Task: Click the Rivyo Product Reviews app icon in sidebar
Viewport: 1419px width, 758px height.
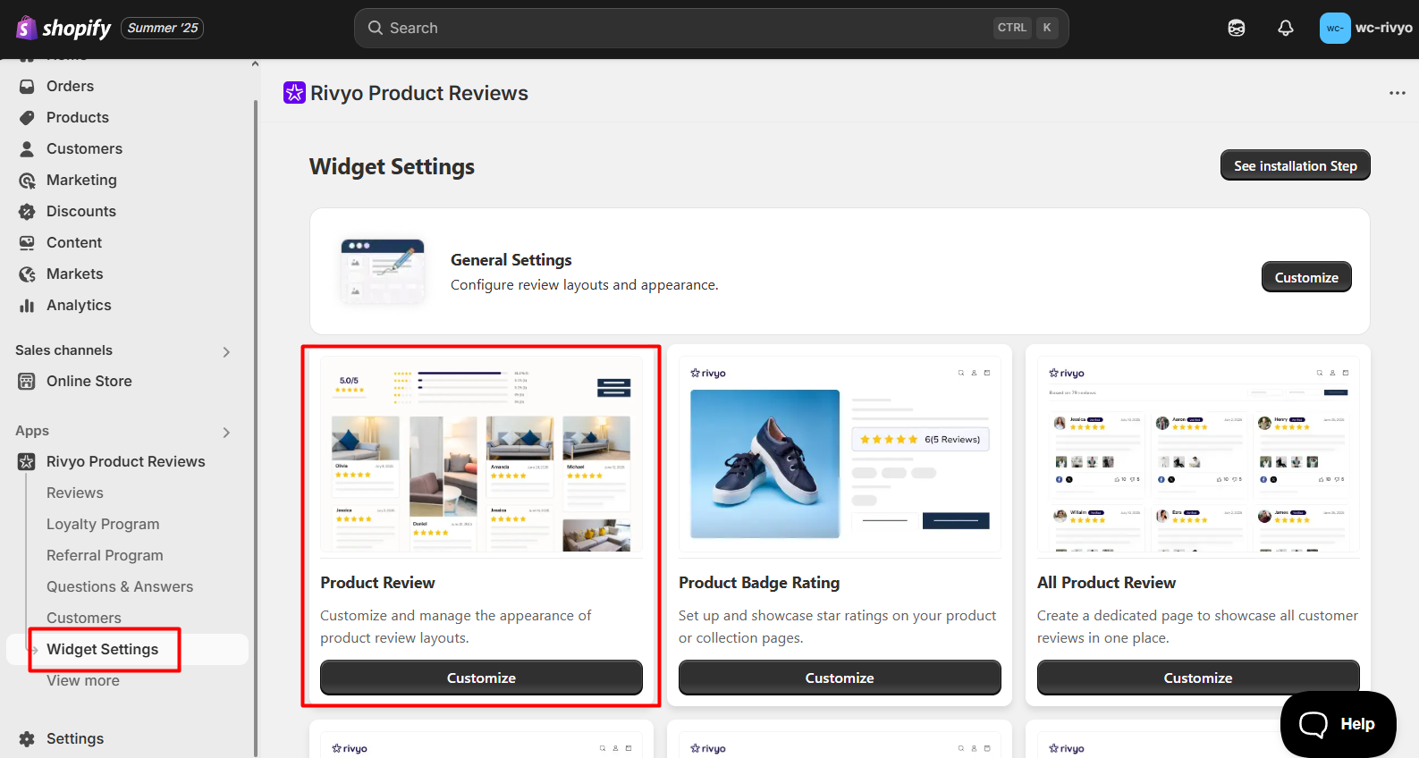Action: (27, 462)
